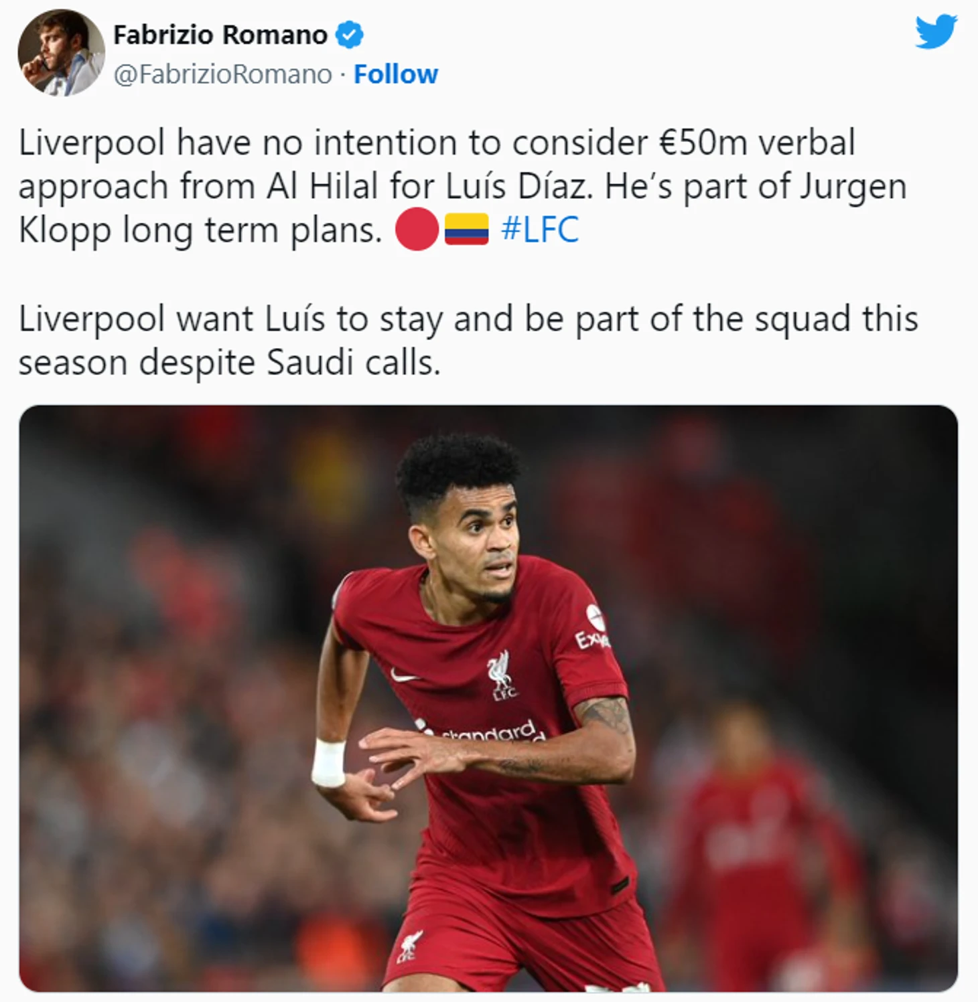The image size is (978, 1002).
Task: Open the Luis Díaz photo
Action: click(x=488, y=698)
